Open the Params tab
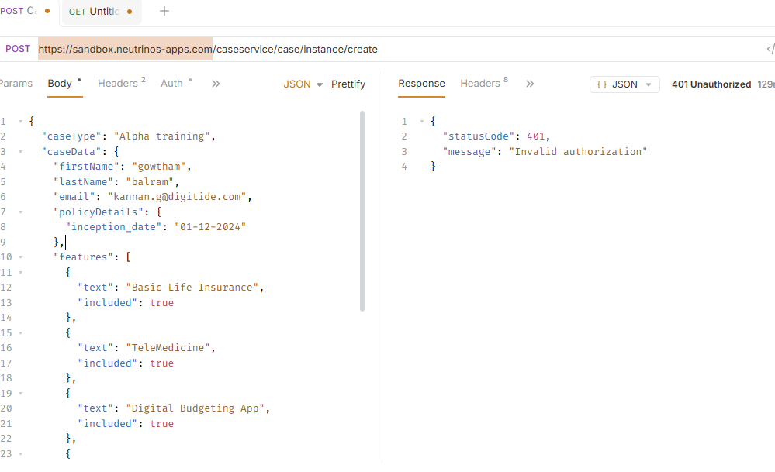 (x=16, y=84)
